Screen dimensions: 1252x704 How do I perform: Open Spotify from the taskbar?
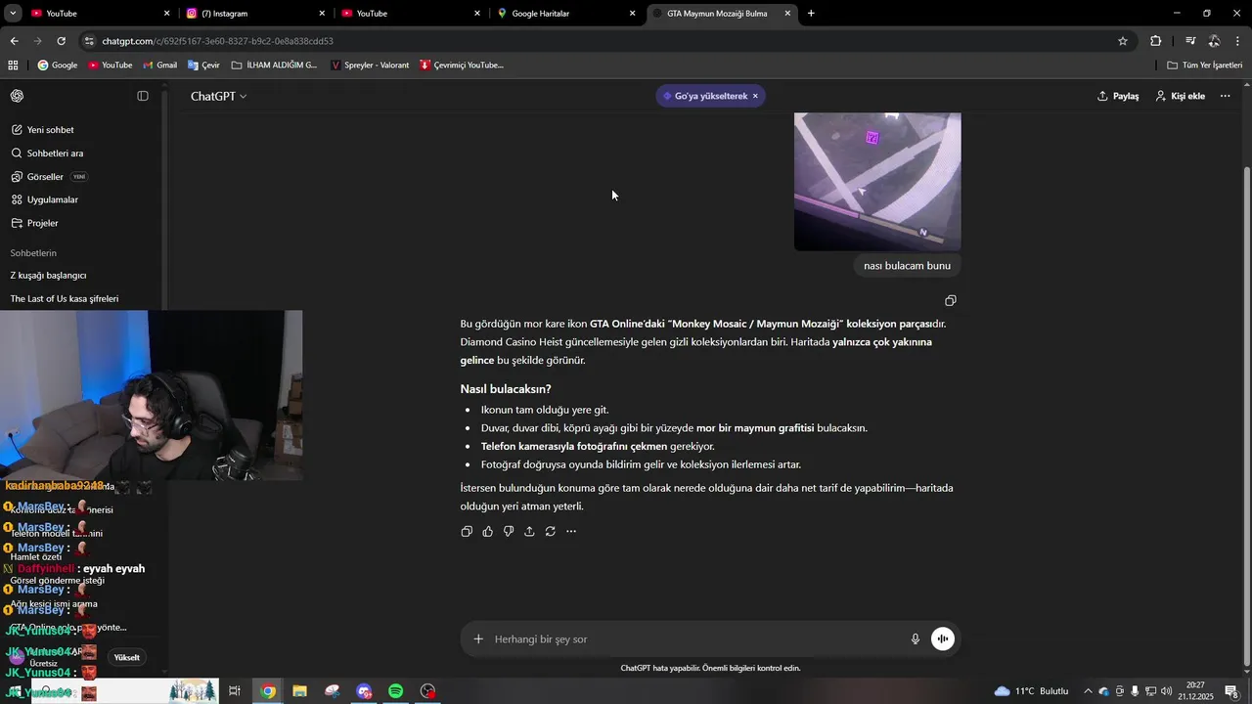395,691
